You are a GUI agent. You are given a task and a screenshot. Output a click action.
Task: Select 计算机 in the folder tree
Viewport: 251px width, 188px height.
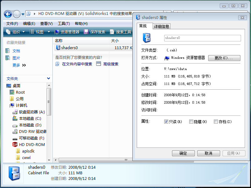[x=22, y=105]
